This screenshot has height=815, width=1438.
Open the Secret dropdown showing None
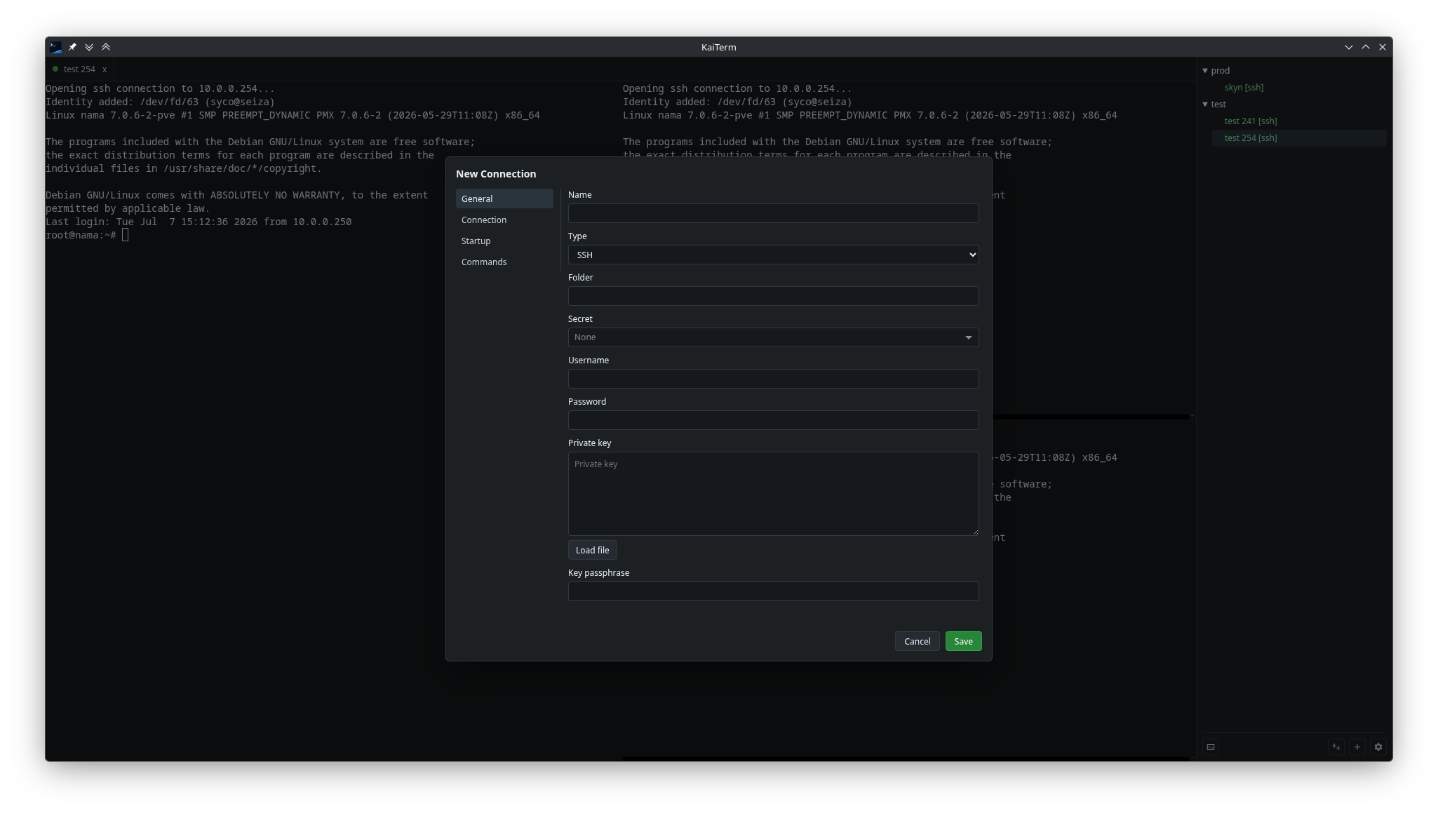(773, 337)
